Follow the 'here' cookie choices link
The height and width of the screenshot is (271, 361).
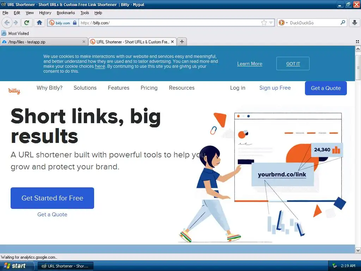point(100,66)
